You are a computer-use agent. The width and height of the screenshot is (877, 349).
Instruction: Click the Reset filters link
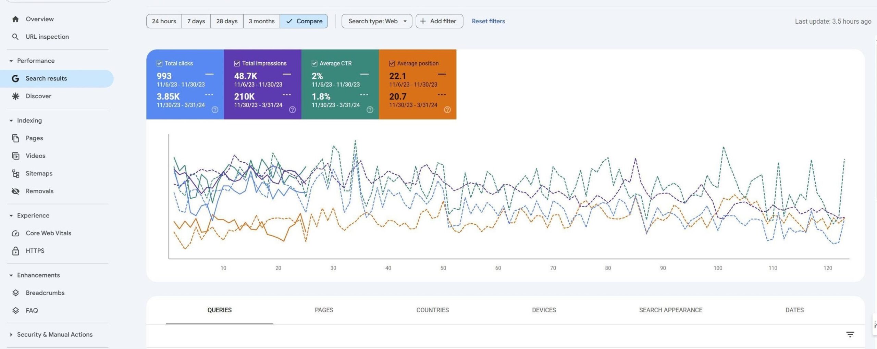click(x=488, y=21)
